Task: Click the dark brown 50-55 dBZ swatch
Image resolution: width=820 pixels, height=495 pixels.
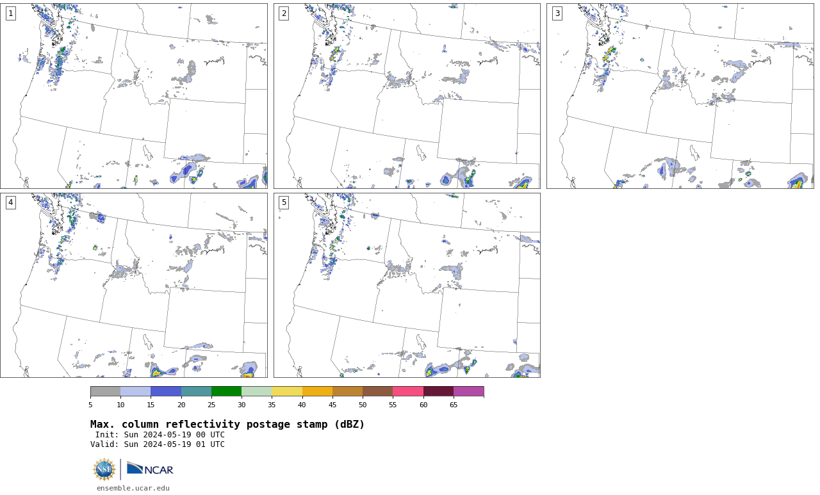Action: (x=378, y=391)
